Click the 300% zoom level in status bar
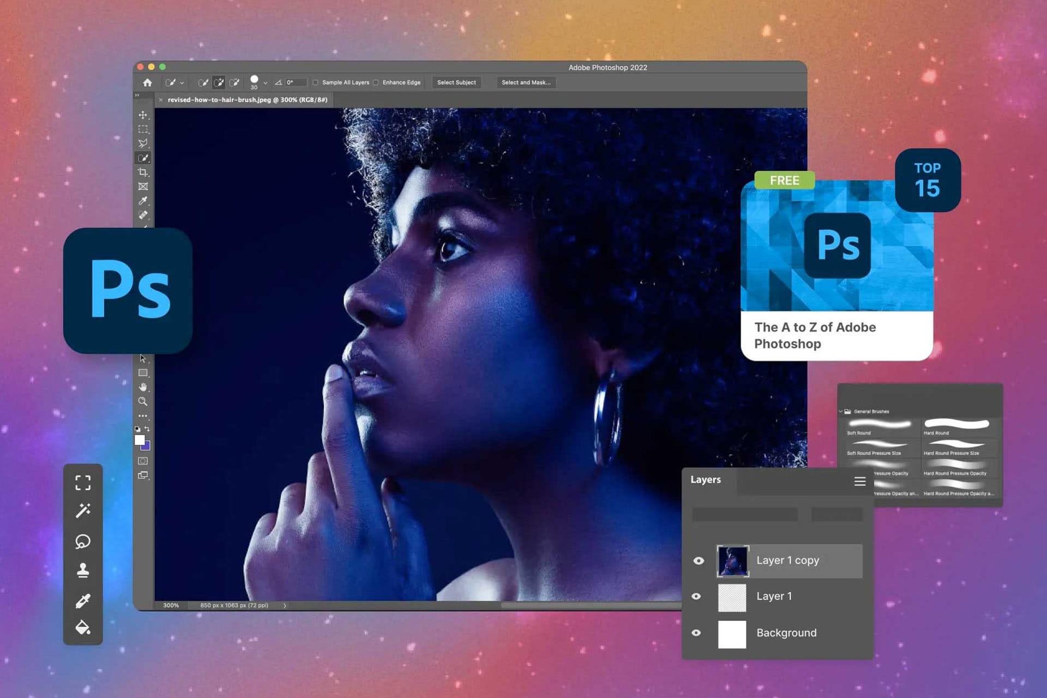This screenshot has width=1047, height=698. (x=171, y=605)
